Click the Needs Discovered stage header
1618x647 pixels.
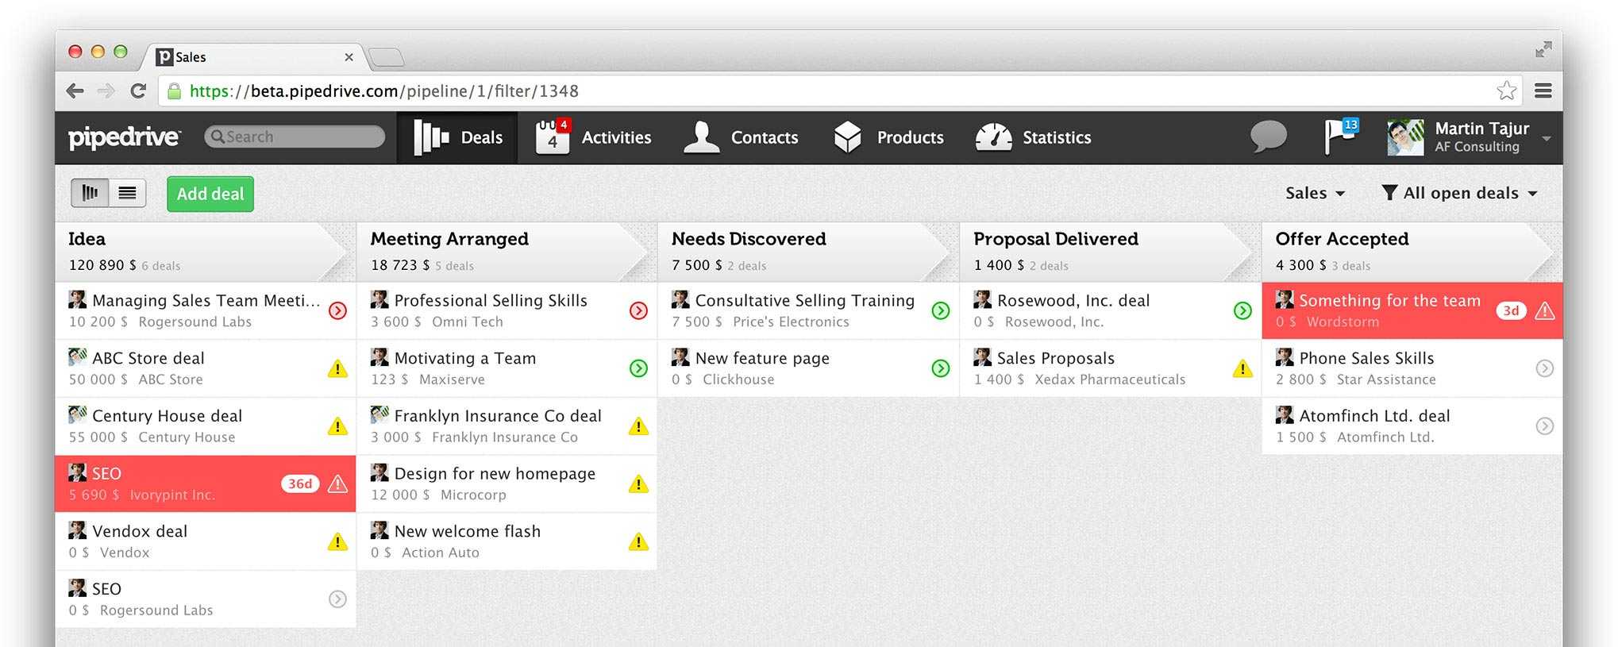point(807,252)
